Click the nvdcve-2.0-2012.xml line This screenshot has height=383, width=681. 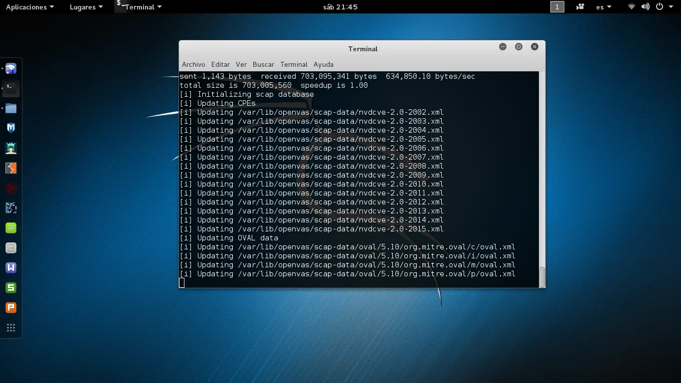tap(312, 202)
